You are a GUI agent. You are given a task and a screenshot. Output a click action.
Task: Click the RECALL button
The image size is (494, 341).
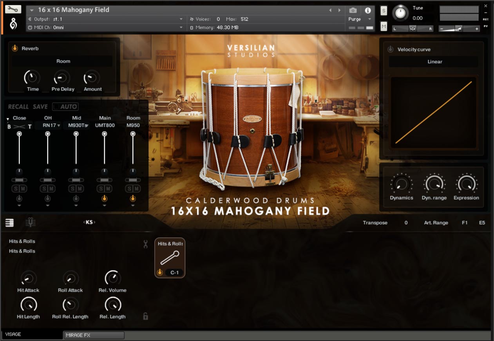[x=18, y=106]
